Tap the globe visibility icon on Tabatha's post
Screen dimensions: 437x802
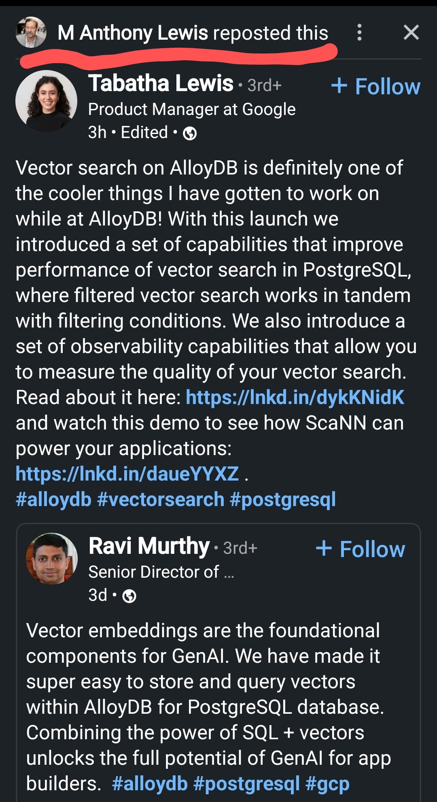point(190,133)
